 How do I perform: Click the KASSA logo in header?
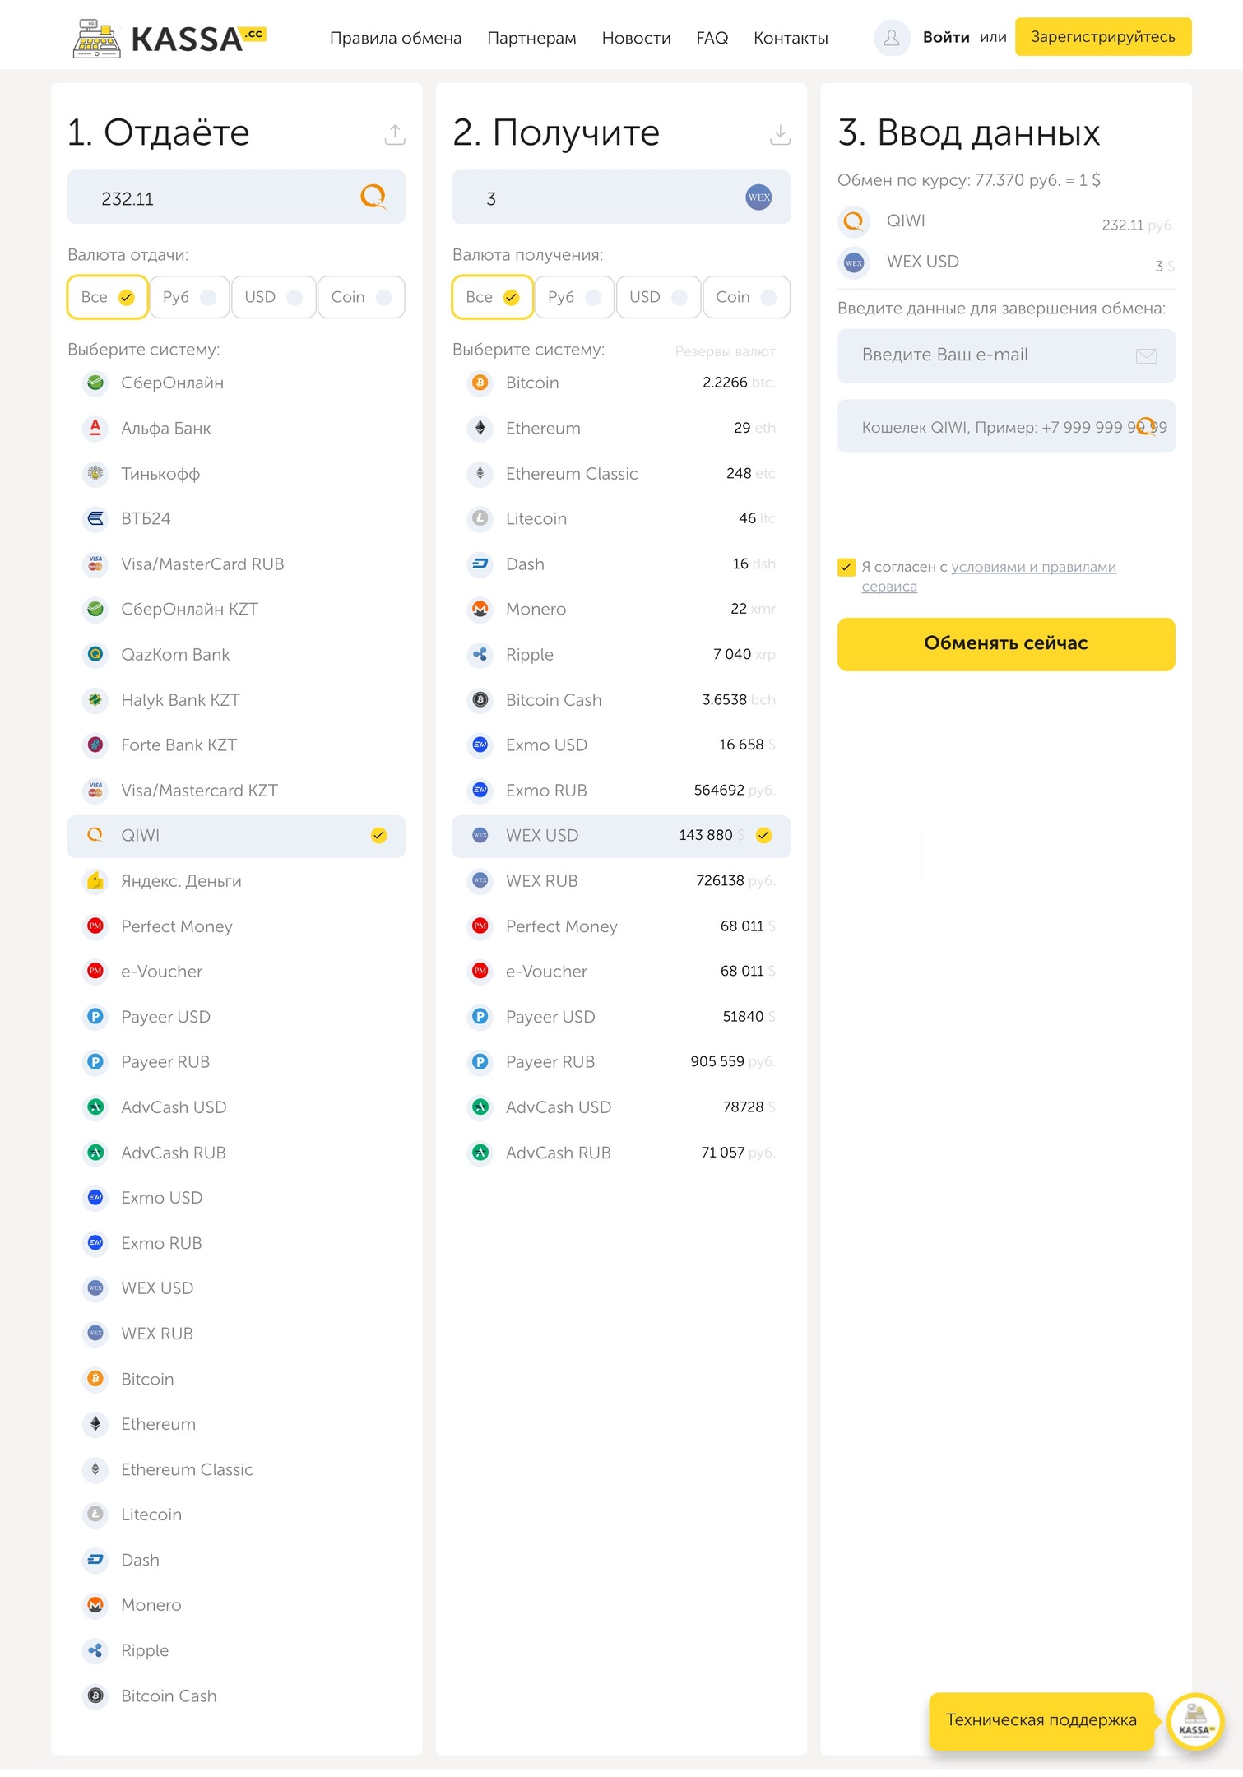click(169, 38)
